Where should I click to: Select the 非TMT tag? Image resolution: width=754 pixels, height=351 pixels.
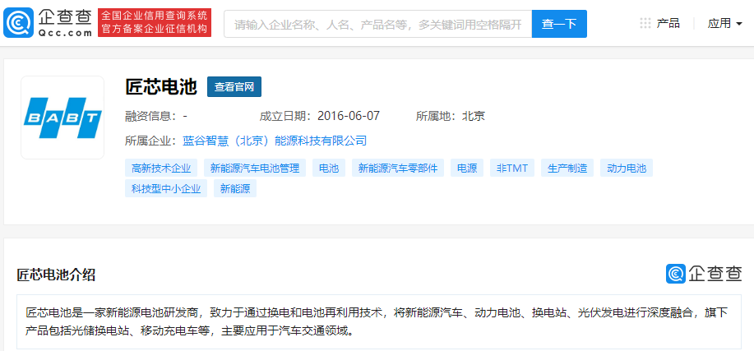tap(512, 169)
